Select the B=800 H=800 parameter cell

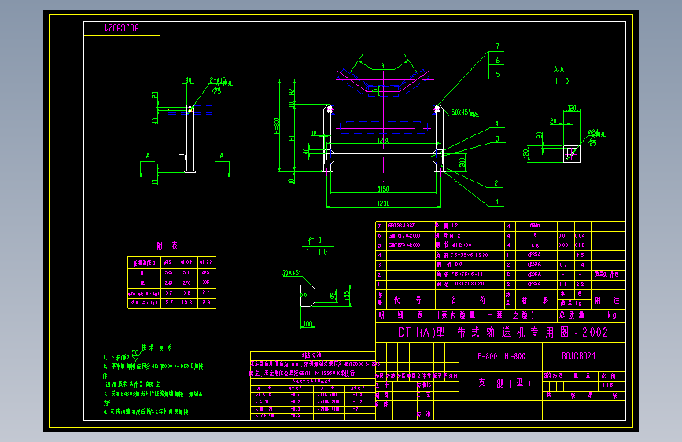click(x=501, y=357)
